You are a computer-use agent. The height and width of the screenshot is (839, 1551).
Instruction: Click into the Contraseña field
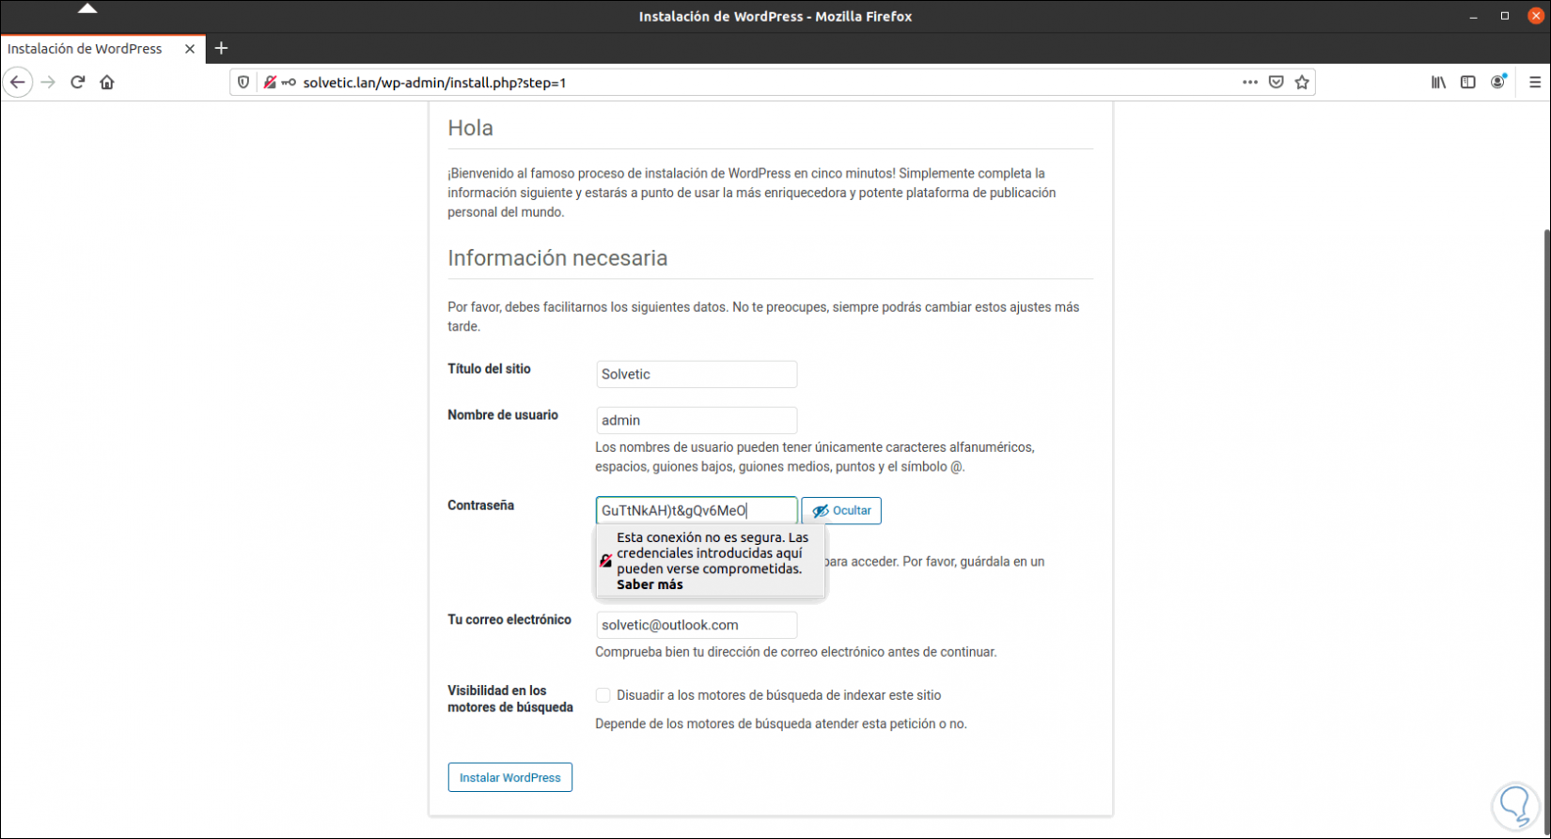[697, 510]
